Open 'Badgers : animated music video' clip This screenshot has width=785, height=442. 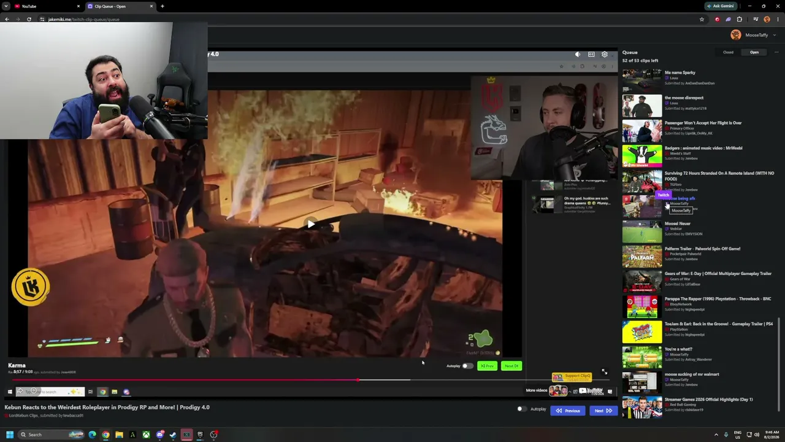(x=699, y=156)
